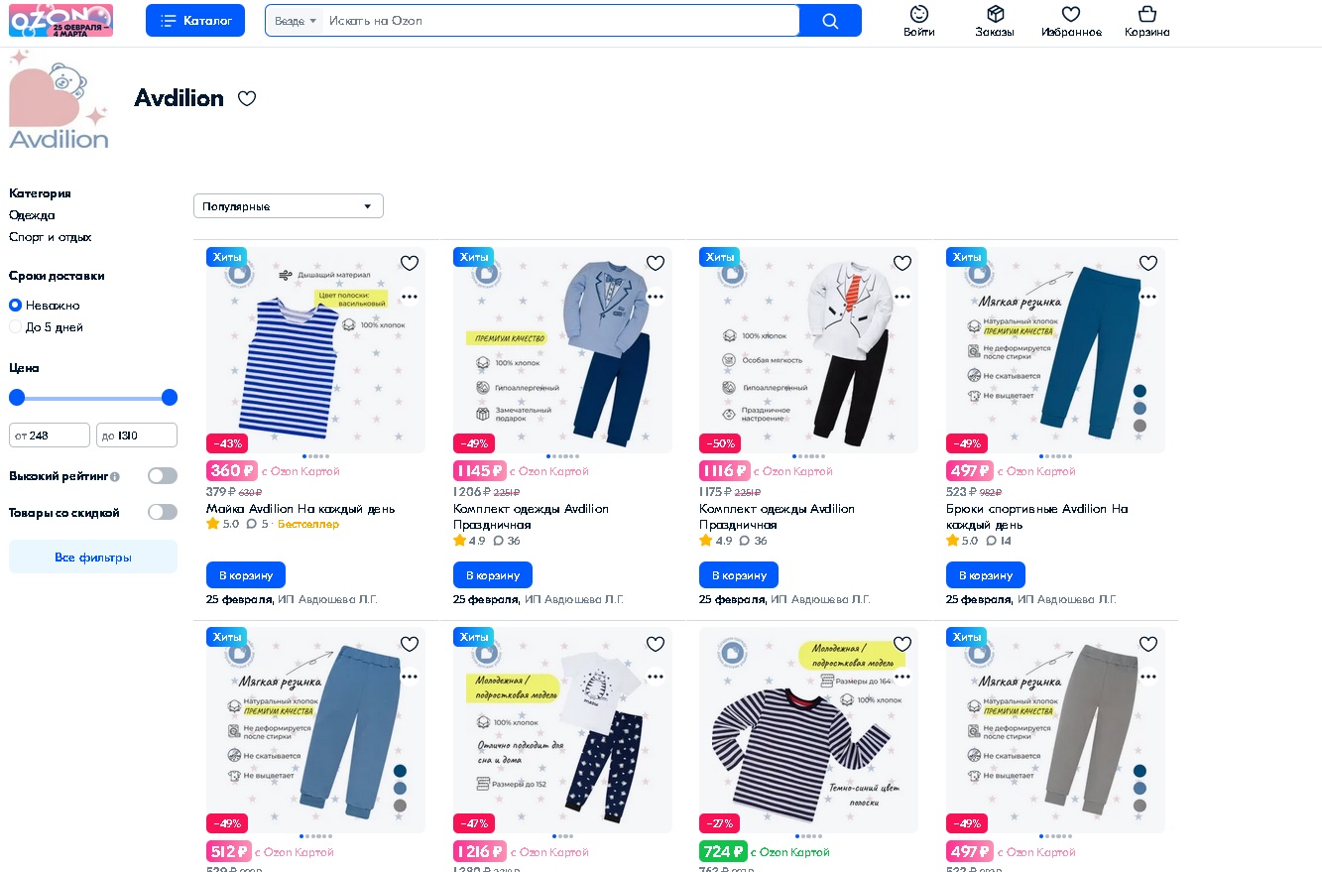Screen dimensions: 1322x872
Task: Open striped long sleeve shirt image
Action: (x=808, y=730)
